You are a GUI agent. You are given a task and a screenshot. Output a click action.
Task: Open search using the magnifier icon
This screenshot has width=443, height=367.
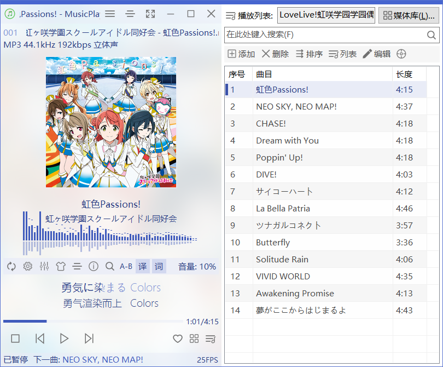pyautogui.click(x=110, y=266)
